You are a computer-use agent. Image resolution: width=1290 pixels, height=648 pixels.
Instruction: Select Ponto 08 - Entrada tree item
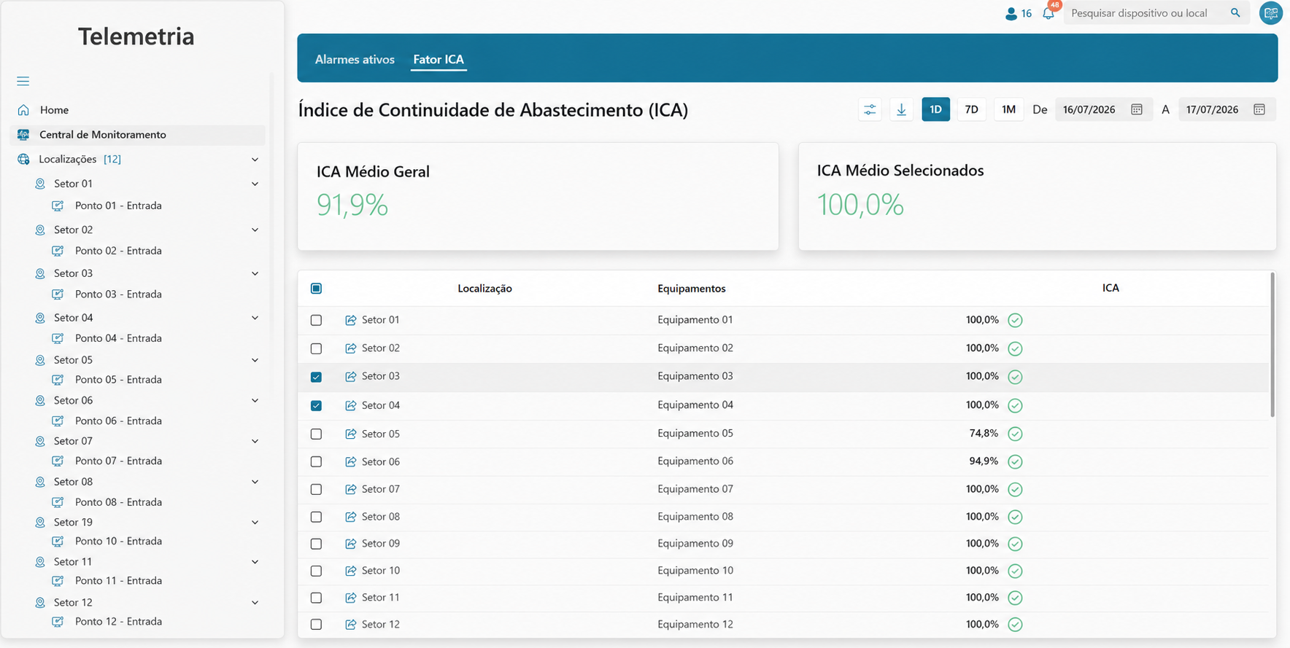click(x=118, y=502)
